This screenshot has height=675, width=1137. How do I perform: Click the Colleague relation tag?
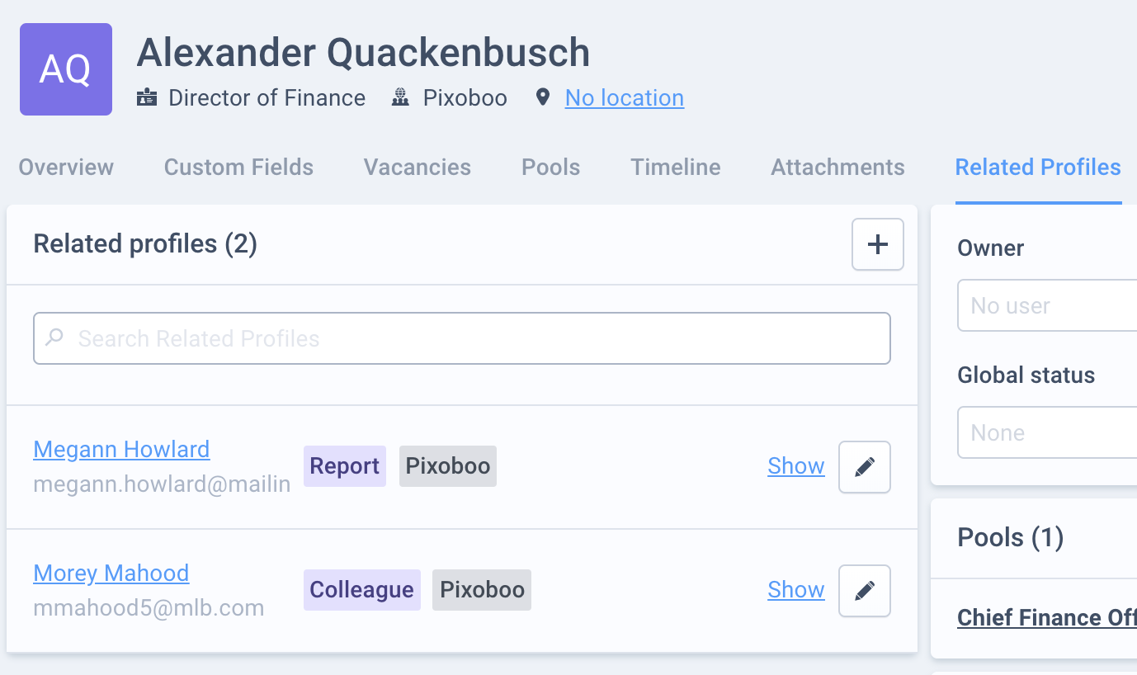362,590
